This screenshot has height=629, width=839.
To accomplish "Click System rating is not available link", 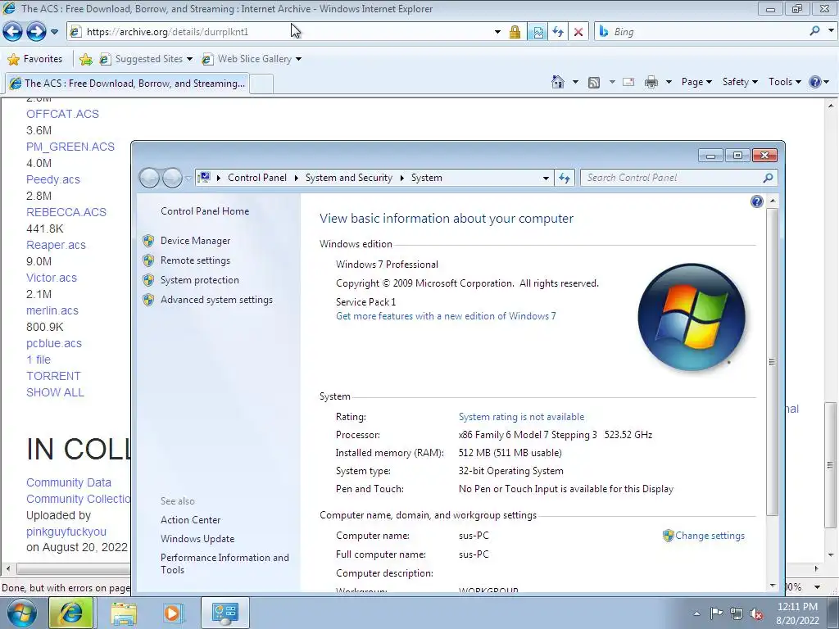I will (521, 417).
